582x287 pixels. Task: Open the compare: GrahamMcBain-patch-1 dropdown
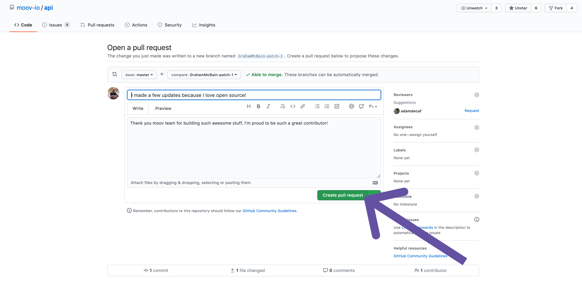(204, 75)
